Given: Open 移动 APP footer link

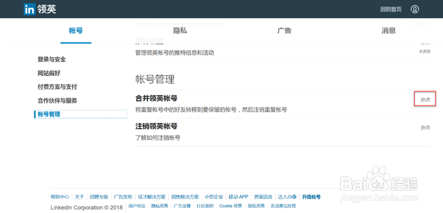Looking at the screenshot, I should [x=239, y=197].
